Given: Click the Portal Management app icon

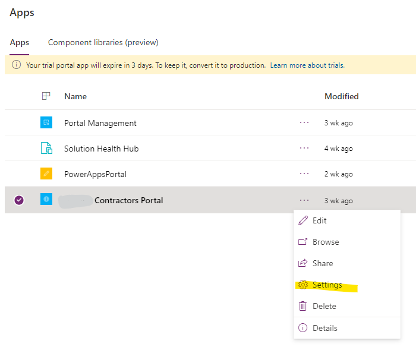Looking at the screenshot, I should (46, 122).
